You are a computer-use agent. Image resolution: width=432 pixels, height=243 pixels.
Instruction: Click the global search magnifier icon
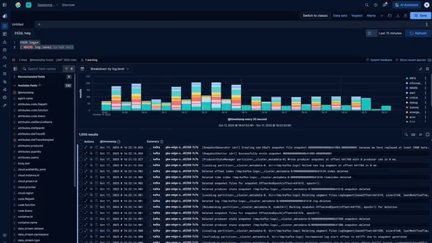pos(367,5)
